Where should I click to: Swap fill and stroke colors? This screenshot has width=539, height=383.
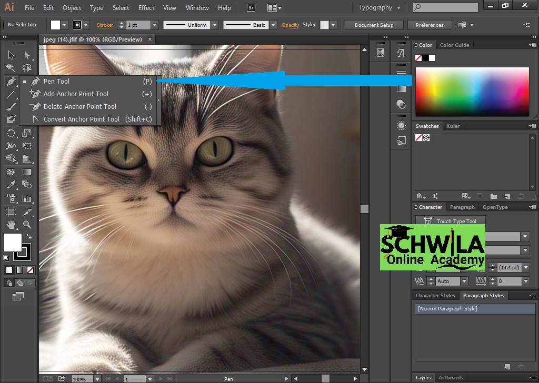tap(29, 236)
